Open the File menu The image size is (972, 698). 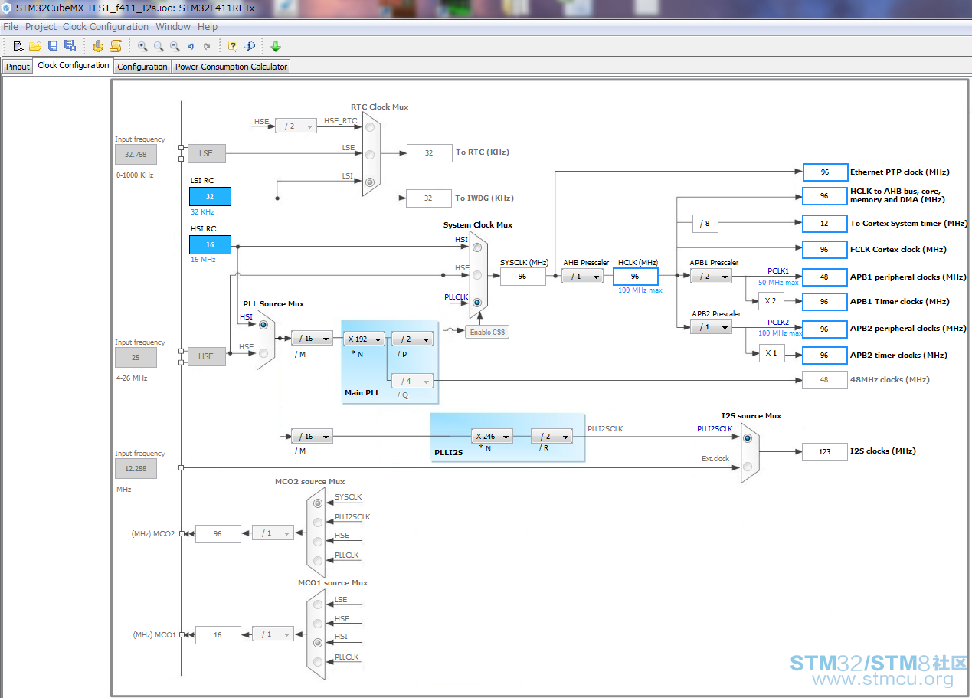click(x=11, y=26)
